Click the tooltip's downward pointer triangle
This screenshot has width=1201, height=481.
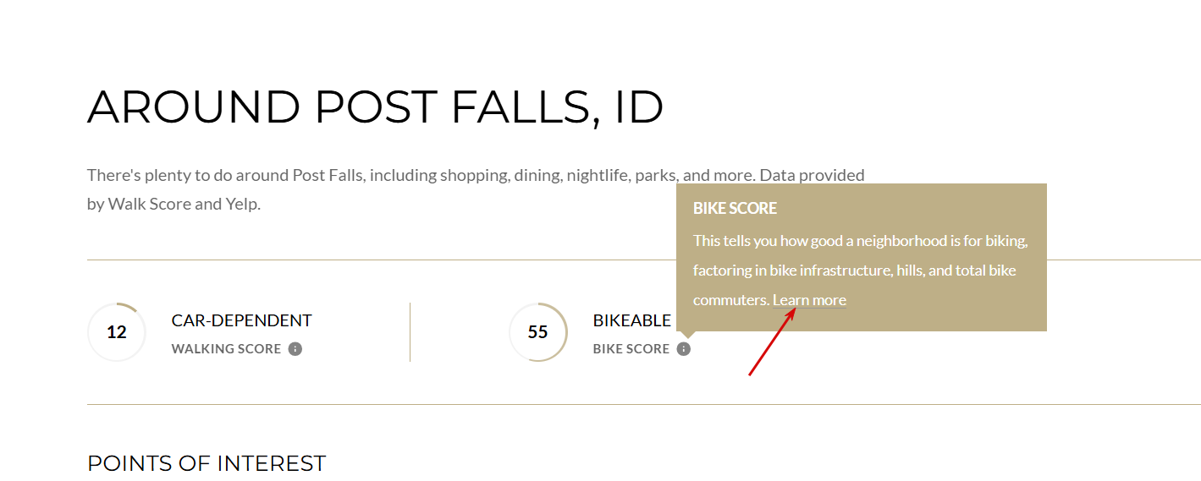[688, 336]
